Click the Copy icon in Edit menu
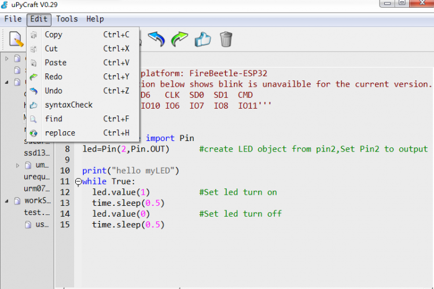Viewport: 434px width, 289px height. [x=34, y=35]
